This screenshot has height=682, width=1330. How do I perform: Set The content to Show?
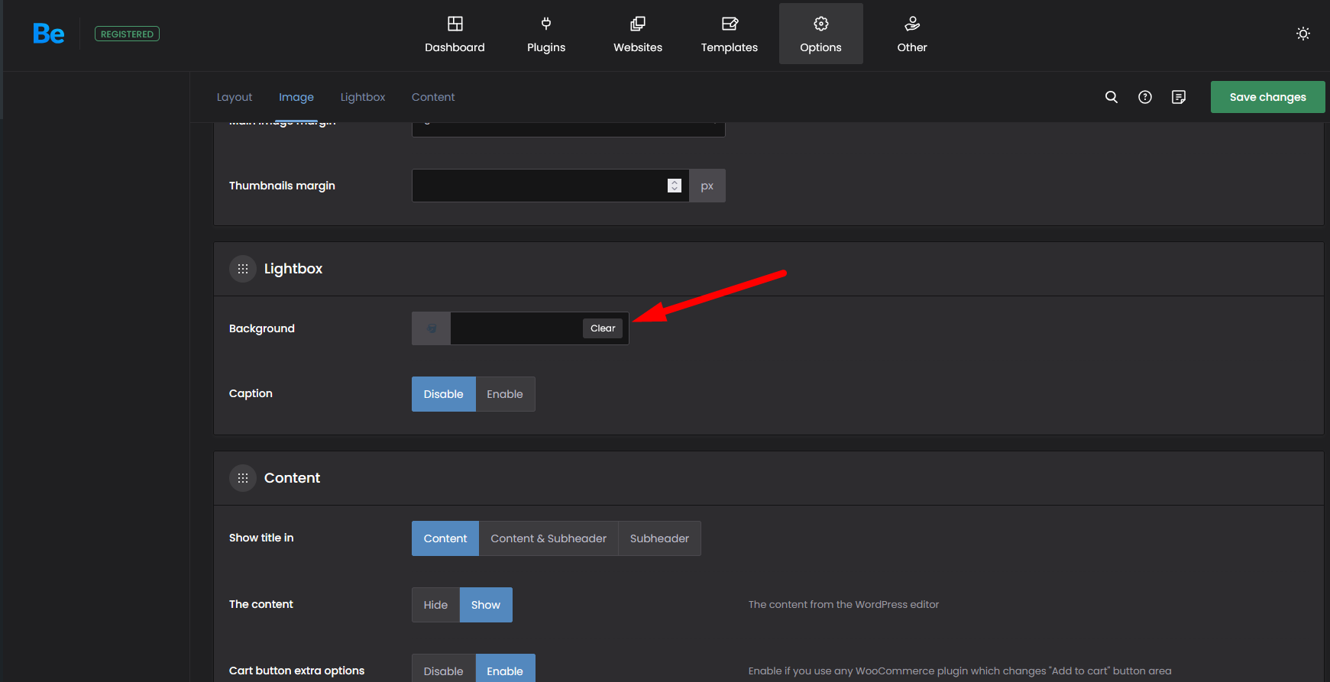click(x=486, y=605)
